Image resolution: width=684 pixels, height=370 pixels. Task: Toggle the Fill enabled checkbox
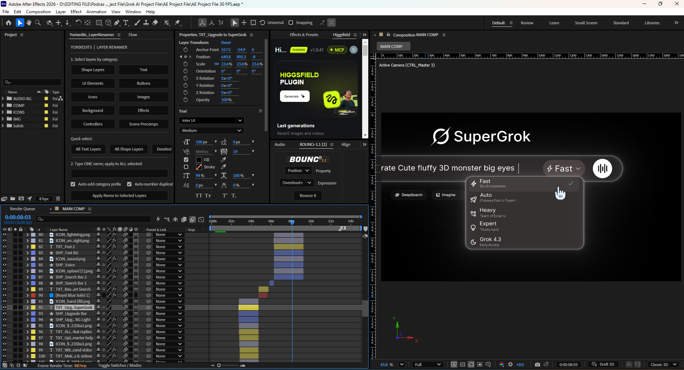(x=186, y=159)
